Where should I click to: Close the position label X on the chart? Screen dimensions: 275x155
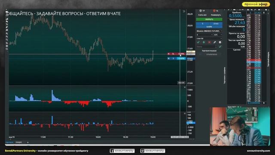(168, 59)
